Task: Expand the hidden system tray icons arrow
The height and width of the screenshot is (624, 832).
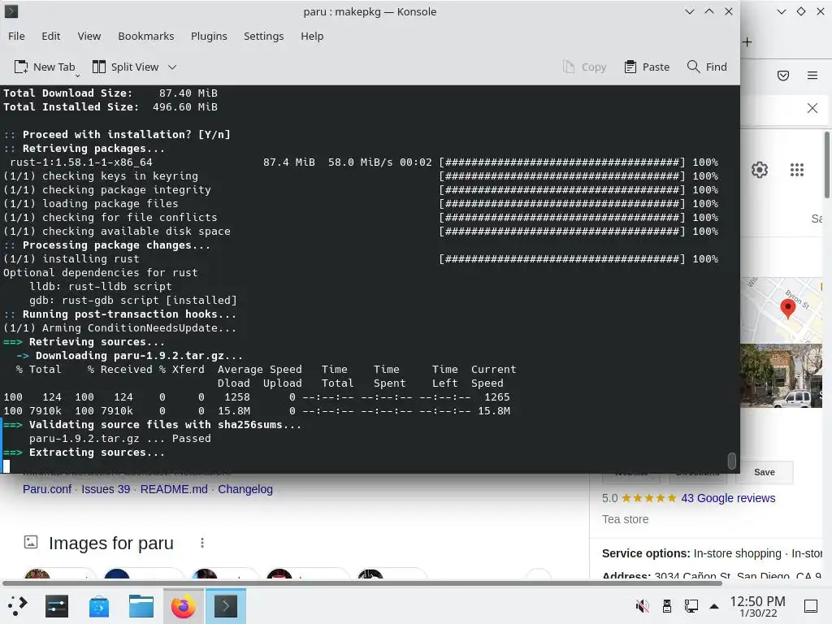Action: [714, 606]
